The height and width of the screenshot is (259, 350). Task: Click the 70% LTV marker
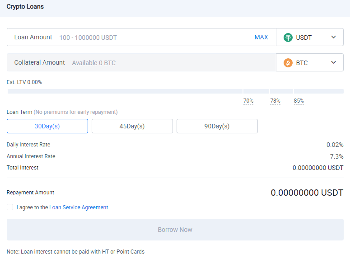click(248, 101)
